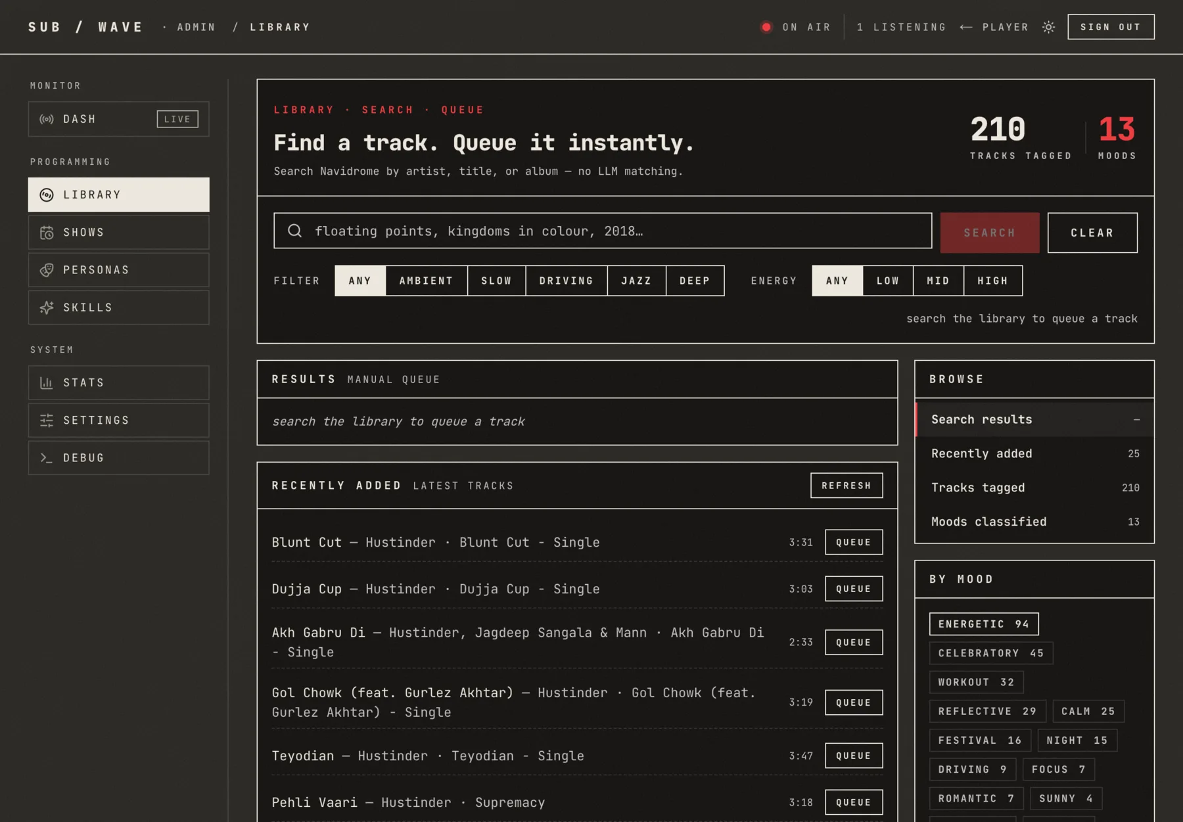Image resolution: width=1183 pixels, height=822 pixels.
Task: Click the back arrow beside Player
Action: tap(966, 27)
